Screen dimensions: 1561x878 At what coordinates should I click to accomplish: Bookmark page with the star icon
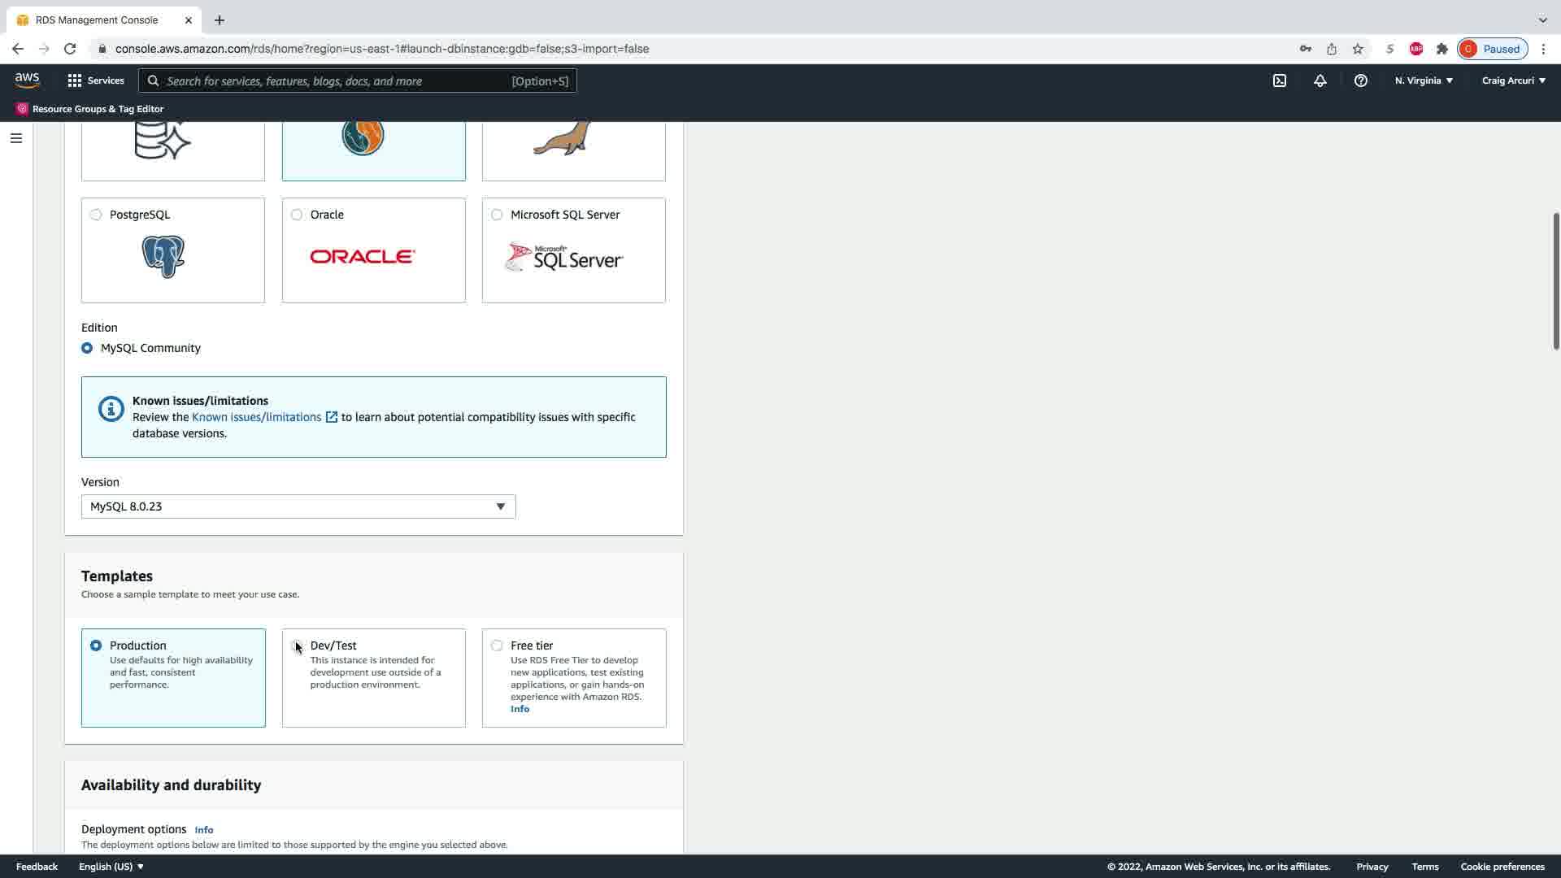[1357, 49]
